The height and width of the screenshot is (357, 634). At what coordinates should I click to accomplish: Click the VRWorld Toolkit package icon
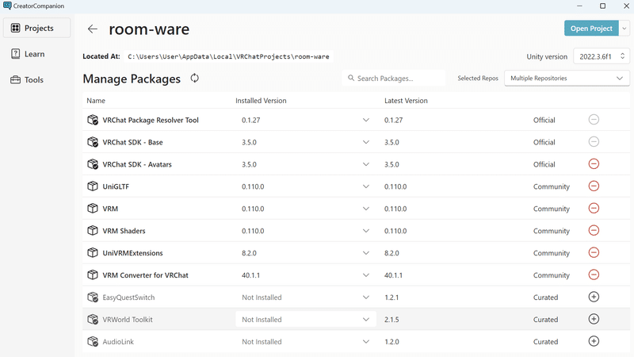coord(93,320)
